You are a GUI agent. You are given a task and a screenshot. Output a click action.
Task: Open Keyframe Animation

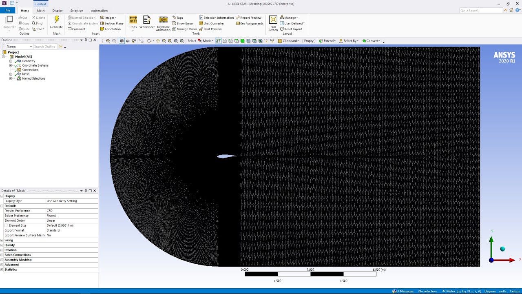coord(163,23)
